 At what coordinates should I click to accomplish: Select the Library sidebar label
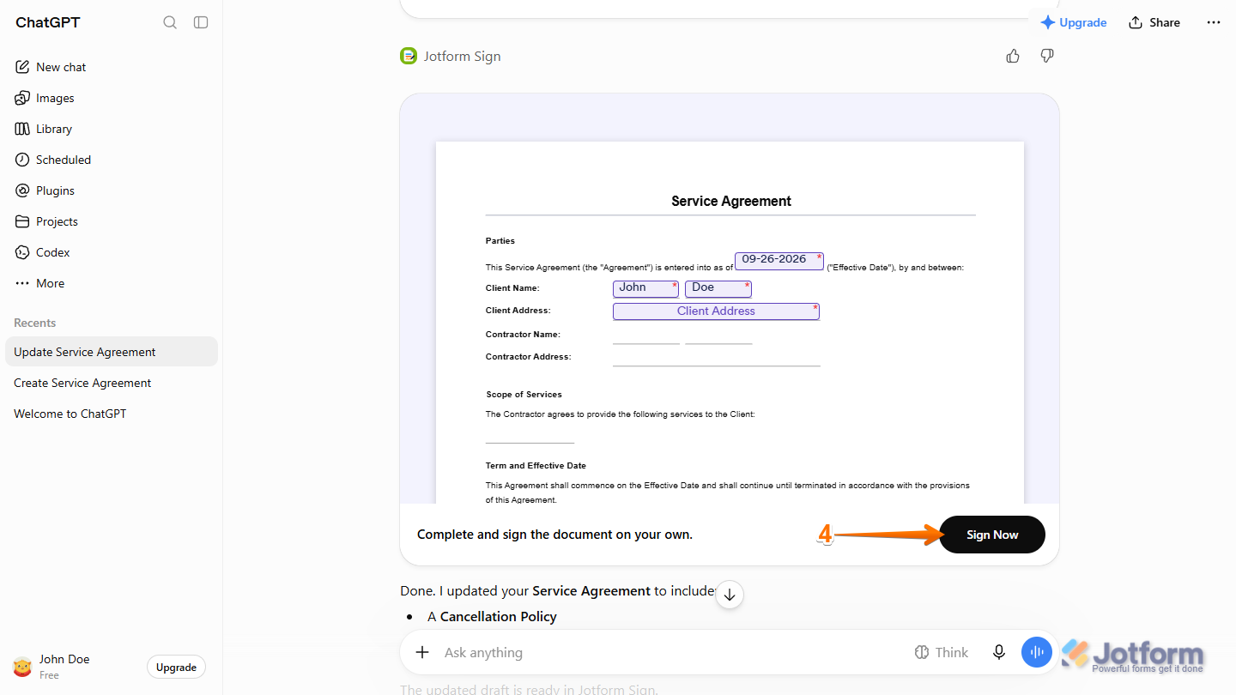(x=54, y=129)
